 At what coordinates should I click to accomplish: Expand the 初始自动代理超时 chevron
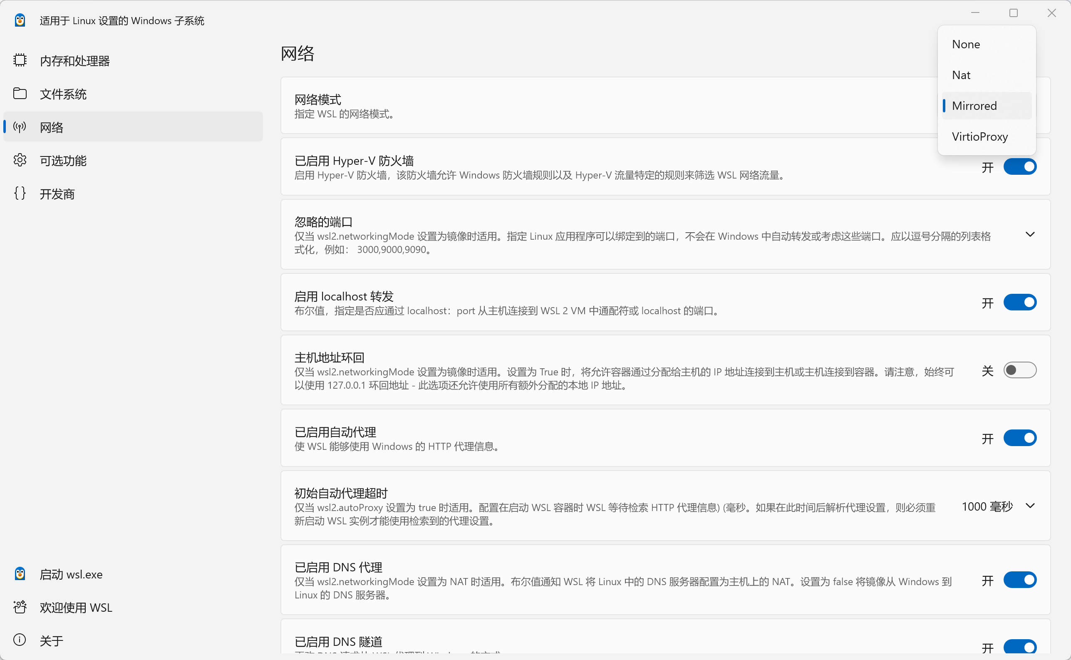[x=1030, y=506]
